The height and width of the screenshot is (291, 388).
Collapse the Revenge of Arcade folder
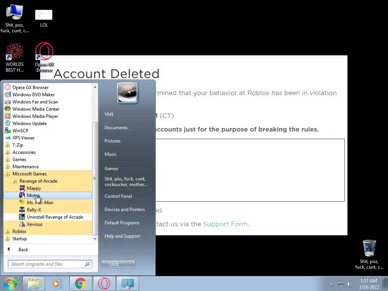tap(47, 181)
